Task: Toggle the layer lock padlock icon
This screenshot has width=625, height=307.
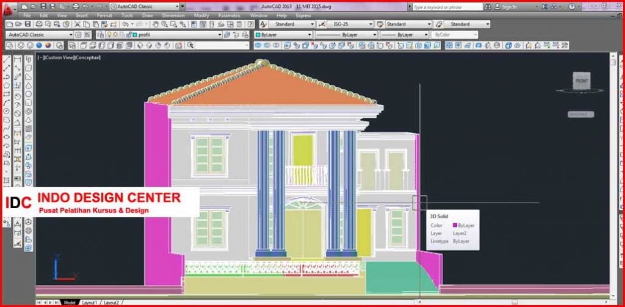Action: pos(129,35)
